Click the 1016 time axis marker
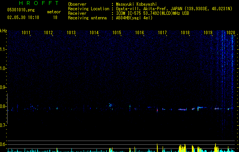This screenshot has width=239, height=152. coord(139,33)
